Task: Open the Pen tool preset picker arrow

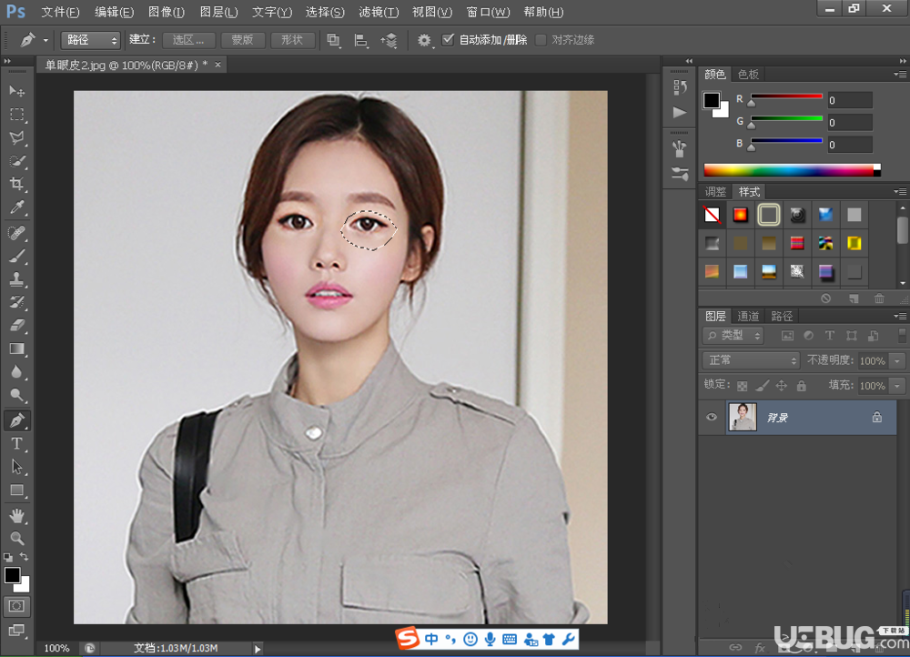Action: tap(45, 41)
